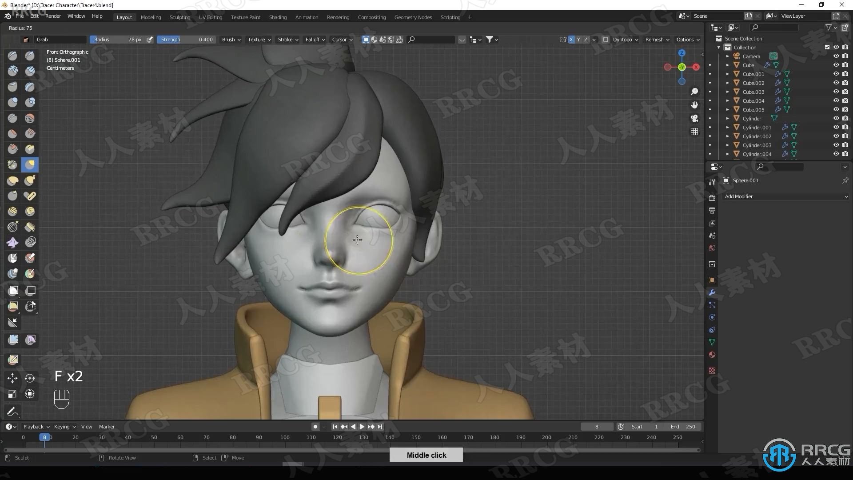Screen dimensions: 853x480
Task: Disable render for Cube.001 camera icon
Action: tap(845, 74)
